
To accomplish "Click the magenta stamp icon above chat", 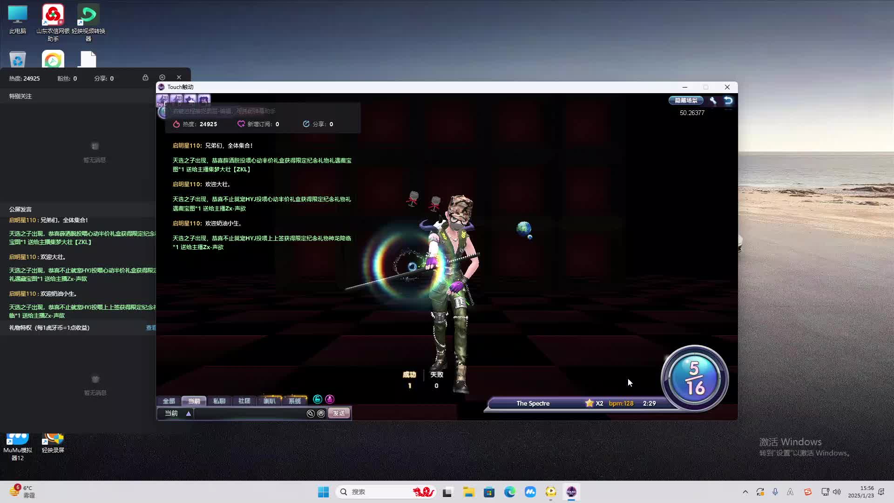I will 330,399.
